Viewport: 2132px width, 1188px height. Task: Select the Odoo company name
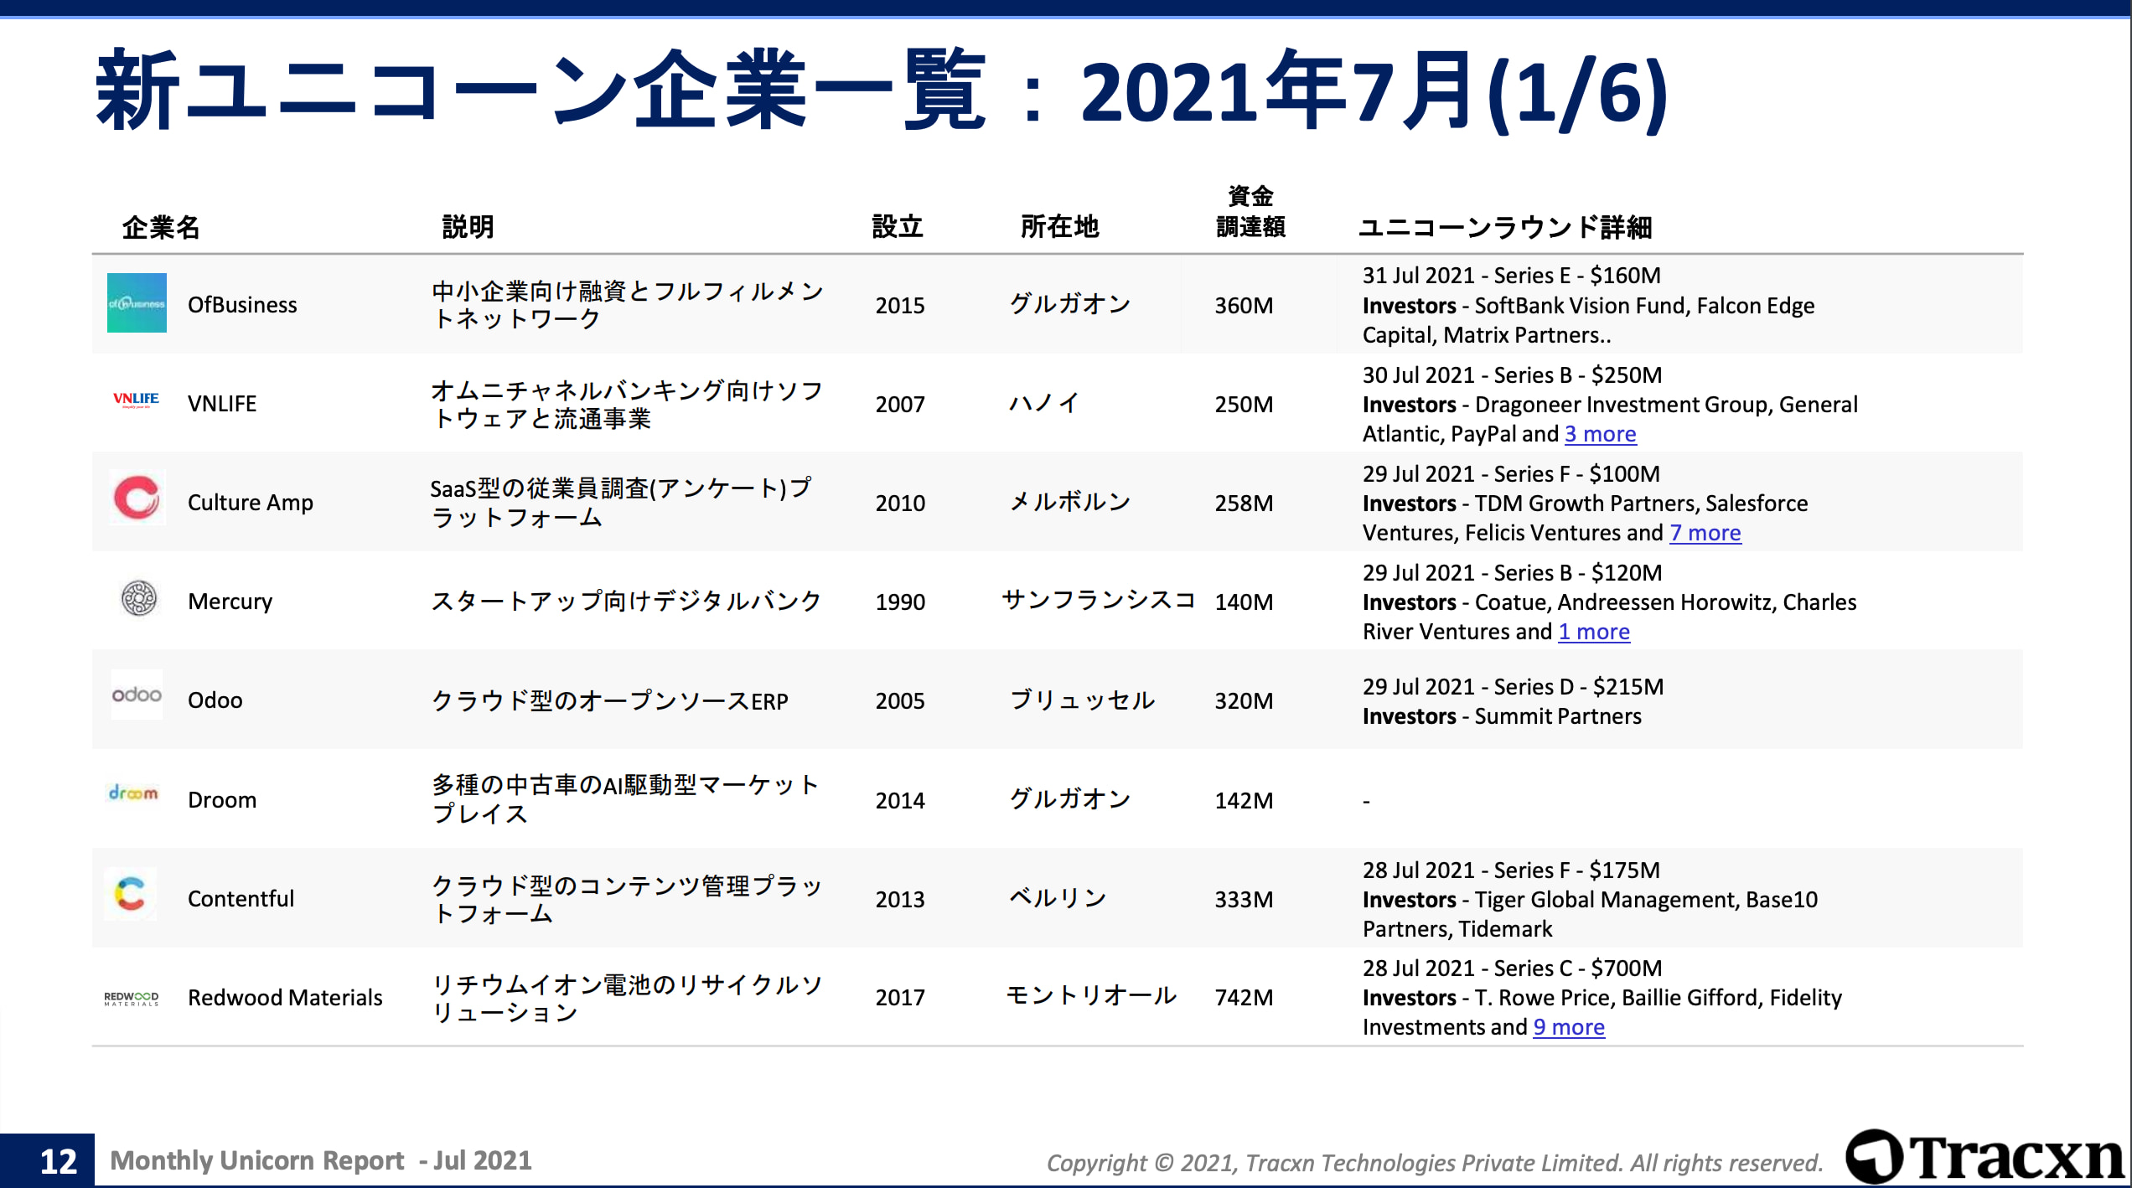point(215,700)
